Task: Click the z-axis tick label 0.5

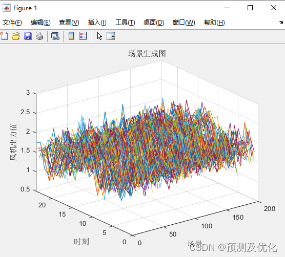Action: point(25,189)
